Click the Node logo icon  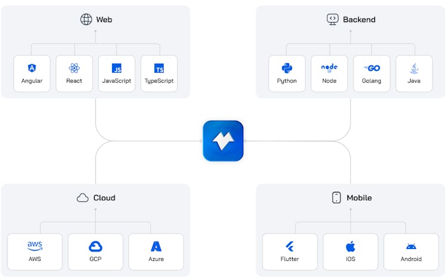tap(329, 67)
